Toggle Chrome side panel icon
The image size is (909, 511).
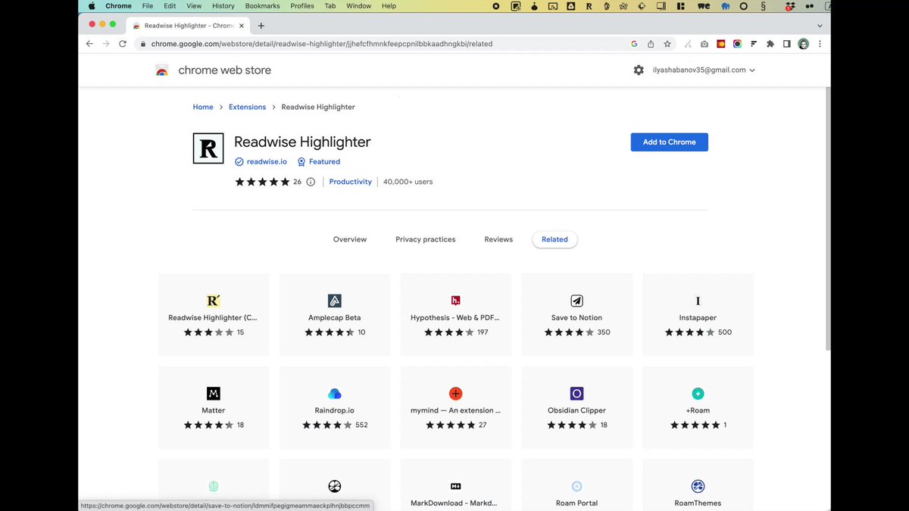tap(787, 44)
